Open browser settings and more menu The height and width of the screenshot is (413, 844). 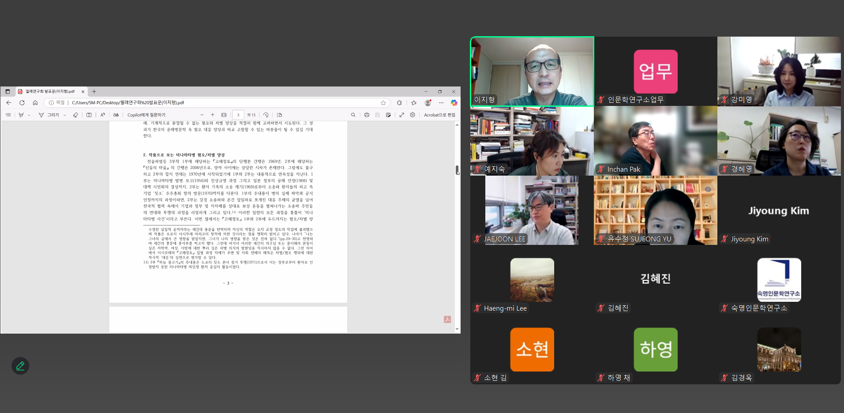point(441,103)
